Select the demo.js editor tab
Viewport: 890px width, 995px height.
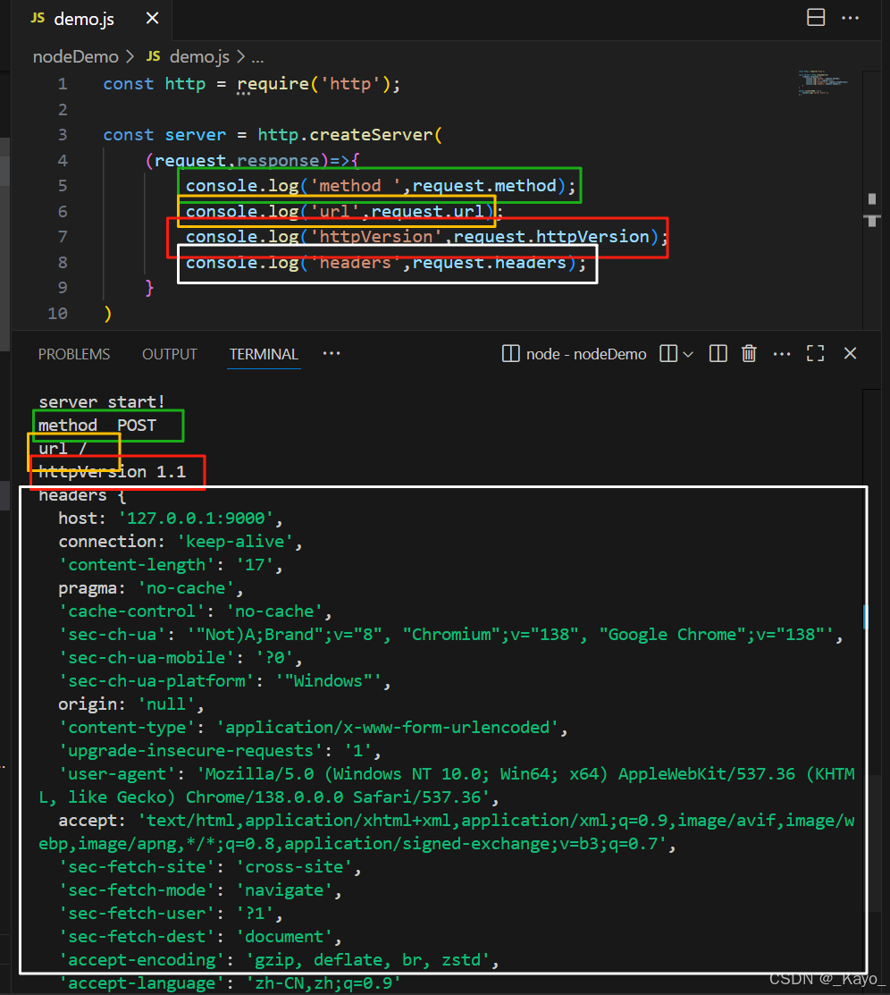(91, 19)
